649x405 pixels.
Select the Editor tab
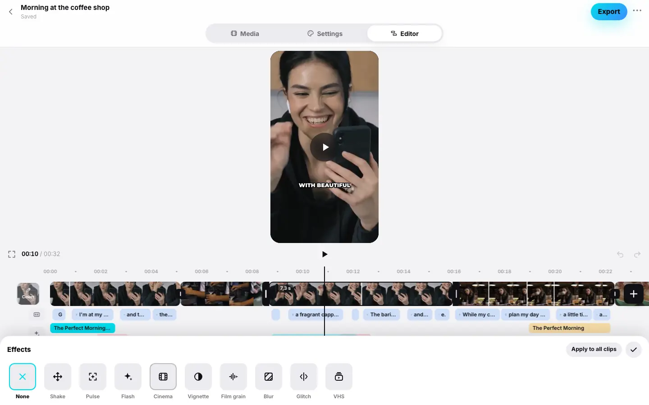[x=405, y=34]
